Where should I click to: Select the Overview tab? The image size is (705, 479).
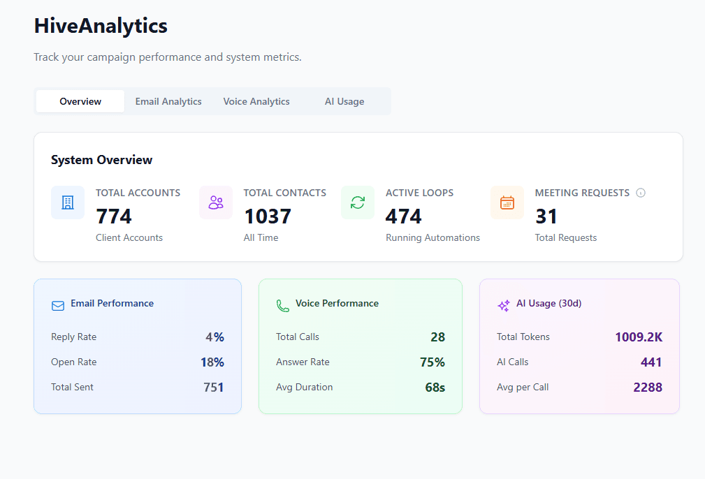(79, 101)
